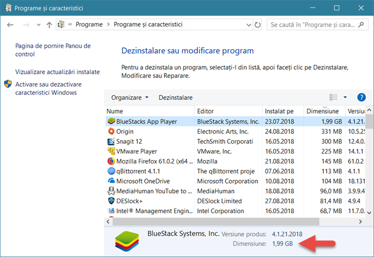Click the magnifier search icon
374x257 pixels.
pyautogui.click(x=361, y=25)
